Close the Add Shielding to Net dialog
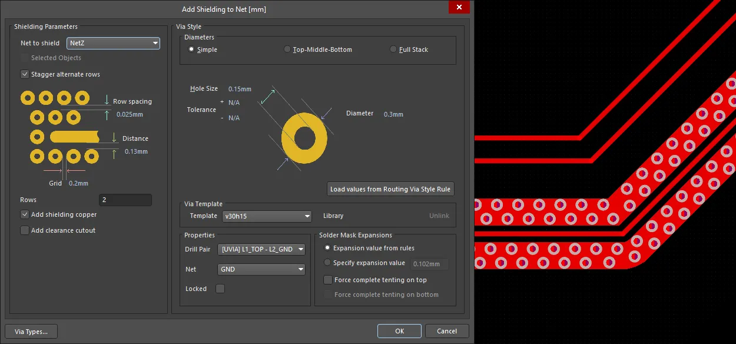This screenshot has height=344, width=736. pyautogui.click(x=458, y=8)
